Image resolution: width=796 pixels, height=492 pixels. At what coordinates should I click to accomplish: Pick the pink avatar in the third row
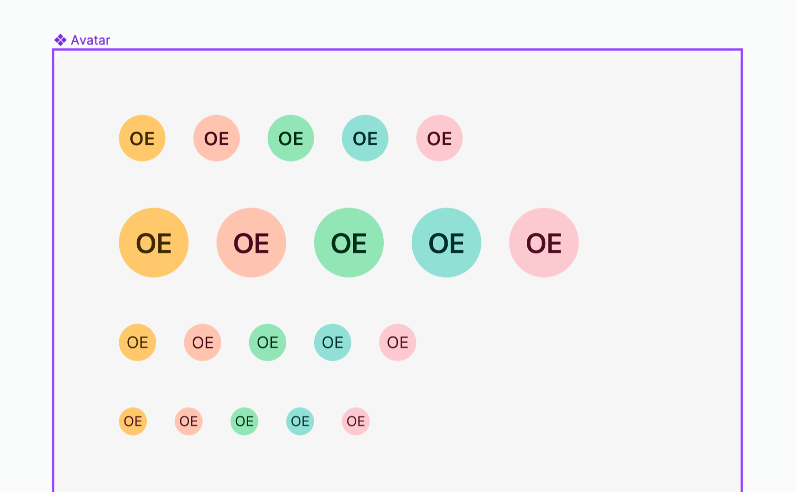pyautogui.click(x=398, y=343)
